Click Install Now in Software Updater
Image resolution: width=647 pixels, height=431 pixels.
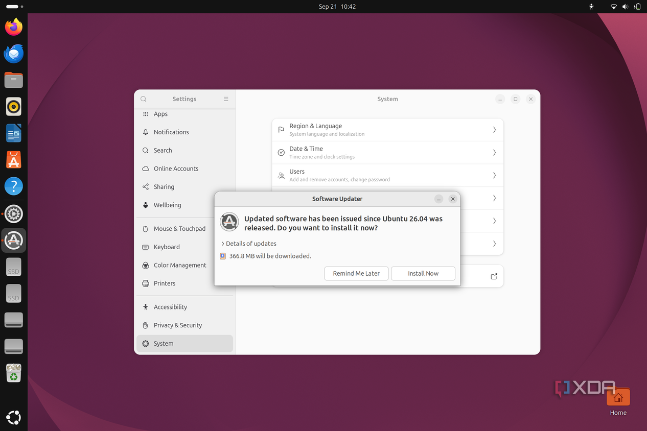point(423,273)
